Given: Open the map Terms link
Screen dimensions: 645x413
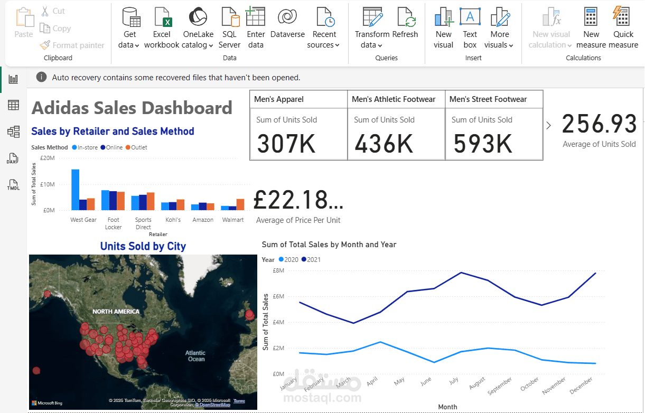Looking at the screenshot, I should click(x=239, y=401).
